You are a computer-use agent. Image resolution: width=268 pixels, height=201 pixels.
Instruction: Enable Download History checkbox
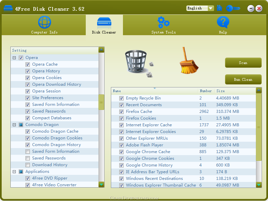click(x=27, y=165)
